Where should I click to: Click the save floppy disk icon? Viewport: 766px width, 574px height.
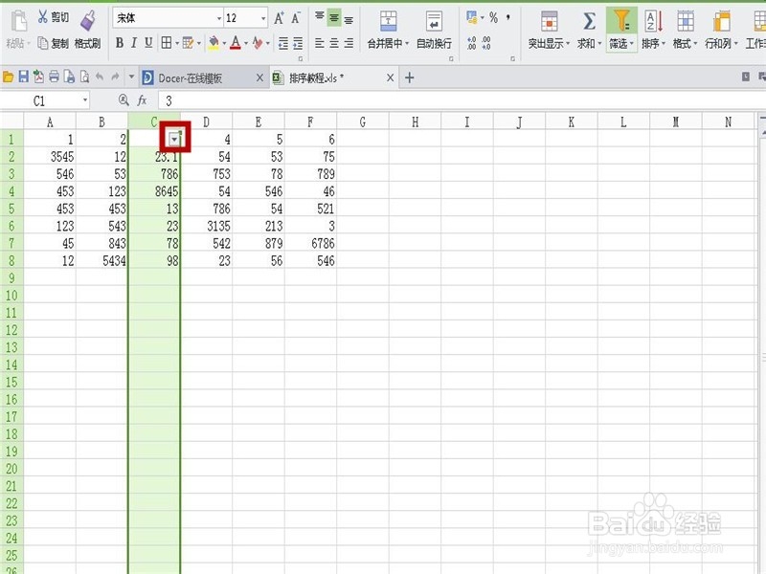[23, 77]
